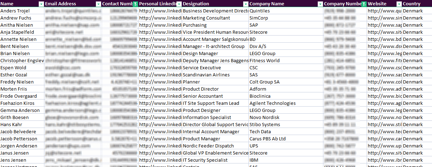
Task: Select the cell Jacob Pettersson
Action: pyautogui.click(x=22, y=139)
